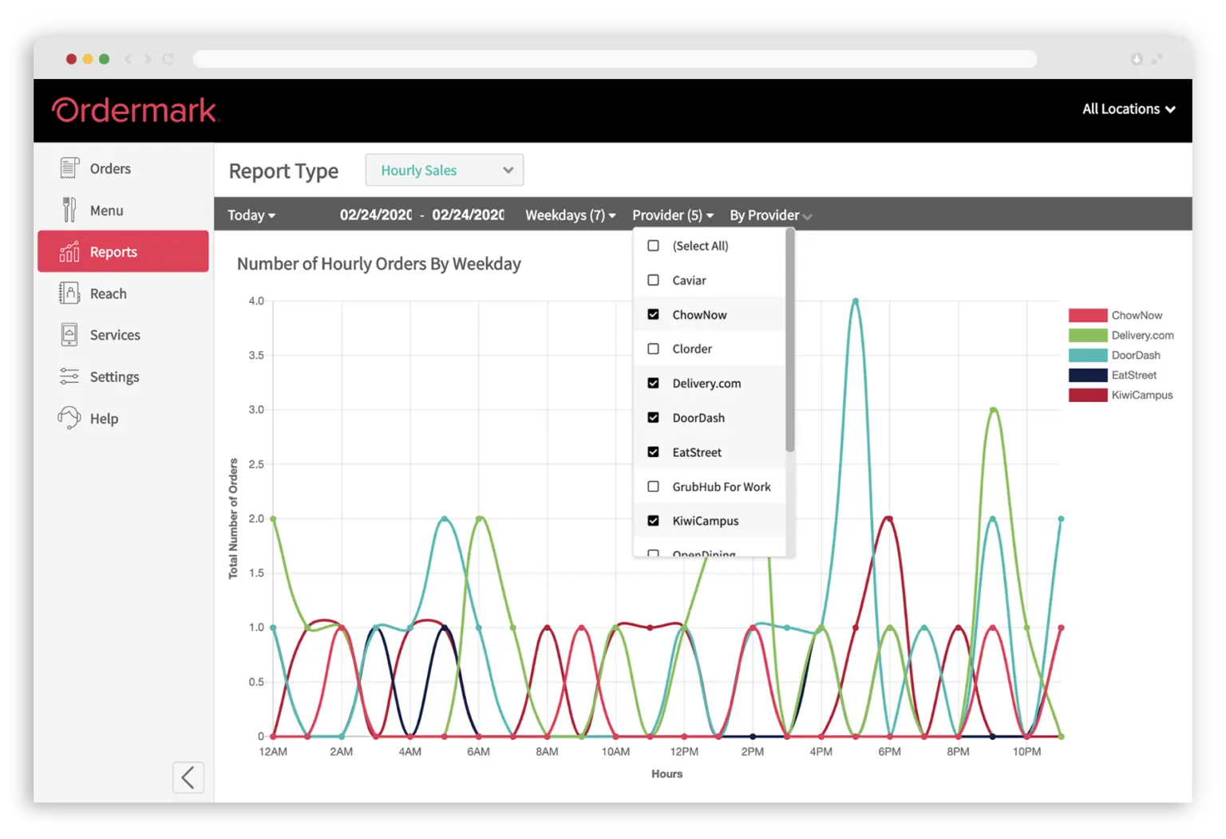1226x839 pixels.
Task: Select the Reports sidebar item
Action: (123, 251)
